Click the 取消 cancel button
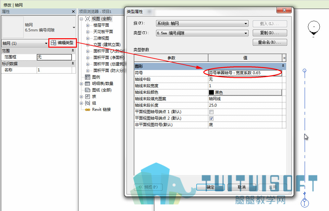The width and height of the screenshot is (329, 211). tap(242, 187)
